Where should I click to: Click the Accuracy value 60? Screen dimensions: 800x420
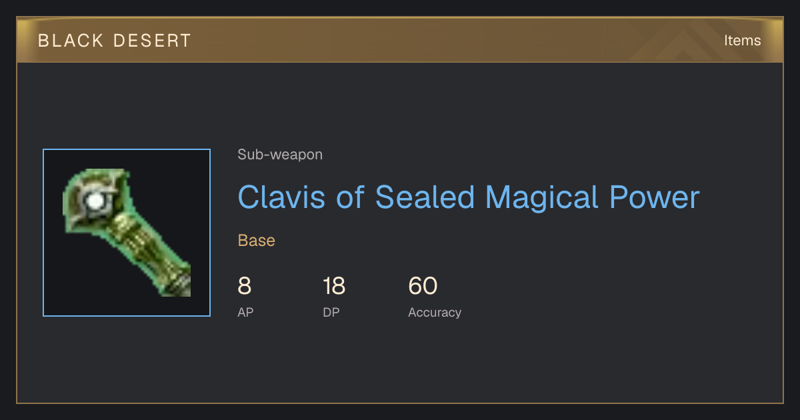(423, 286)
